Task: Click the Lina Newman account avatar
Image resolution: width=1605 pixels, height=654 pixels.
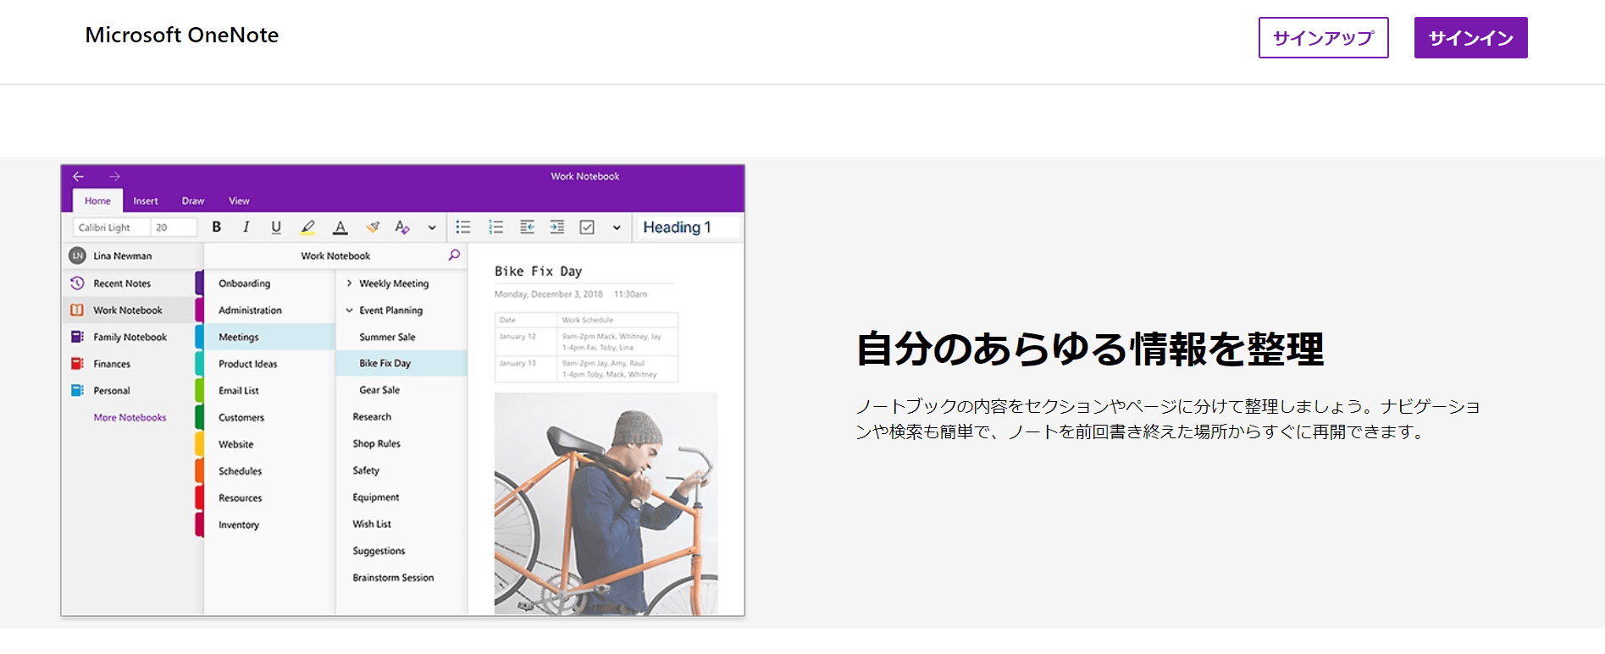Action: click(77, 256)
